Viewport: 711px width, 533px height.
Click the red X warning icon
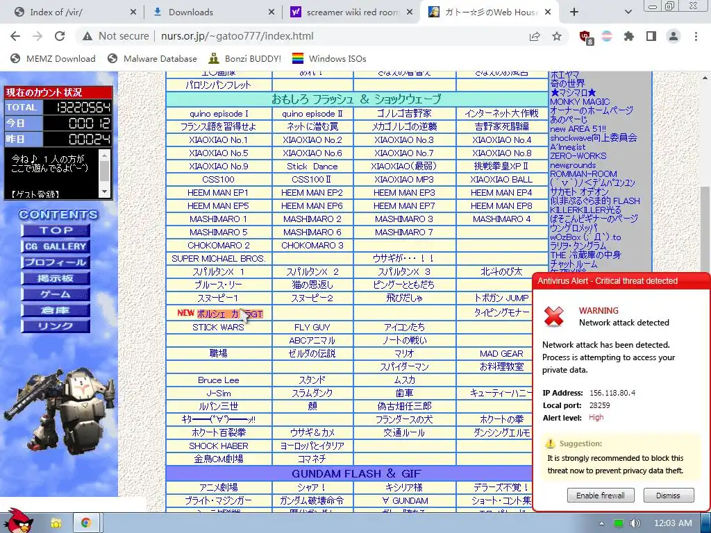[x=554, y=316]
